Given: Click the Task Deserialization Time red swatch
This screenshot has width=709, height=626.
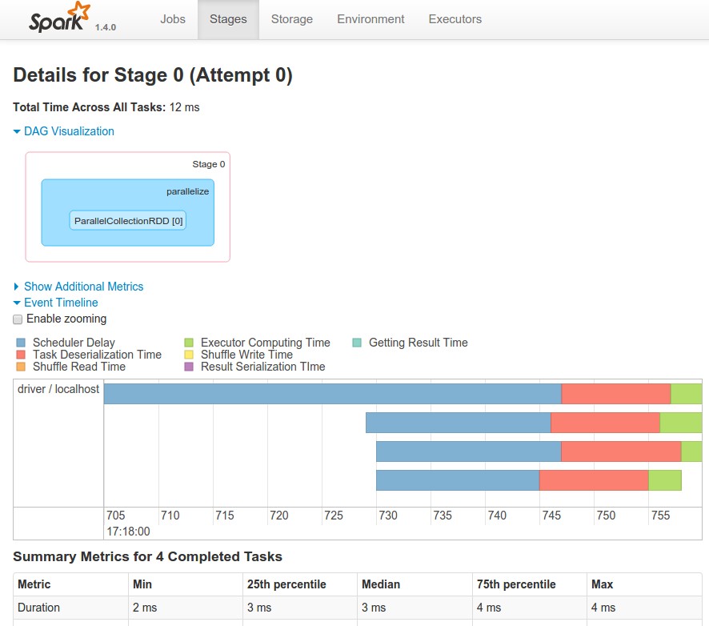Looking at the screenshot, I should (x=21, y=355).
